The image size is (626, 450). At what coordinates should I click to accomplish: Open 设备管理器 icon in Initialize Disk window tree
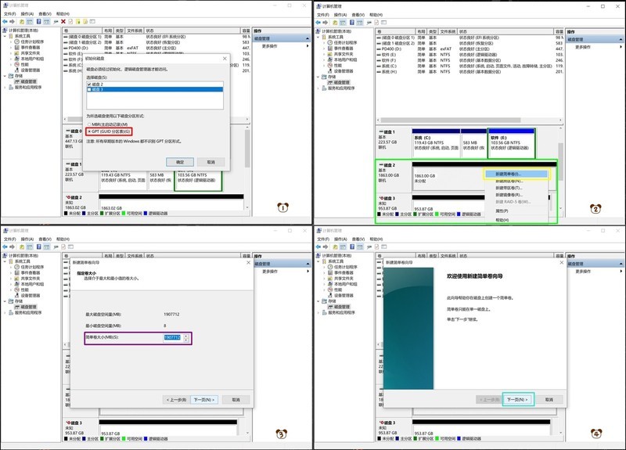point(17,70)
